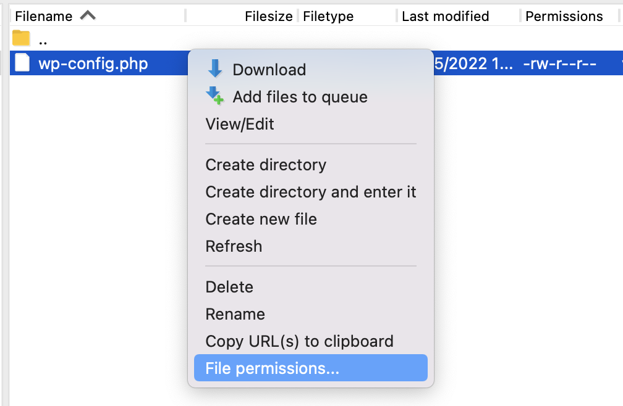The width and height of the screenshot is (623, 406).
Task: Select Rename in the context menu
Action: (x=235, y=314)
